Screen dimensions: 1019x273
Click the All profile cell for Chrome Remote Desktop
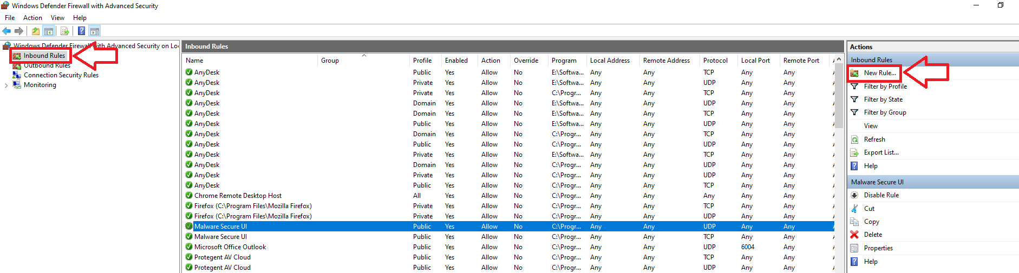[x=417, y=196]
